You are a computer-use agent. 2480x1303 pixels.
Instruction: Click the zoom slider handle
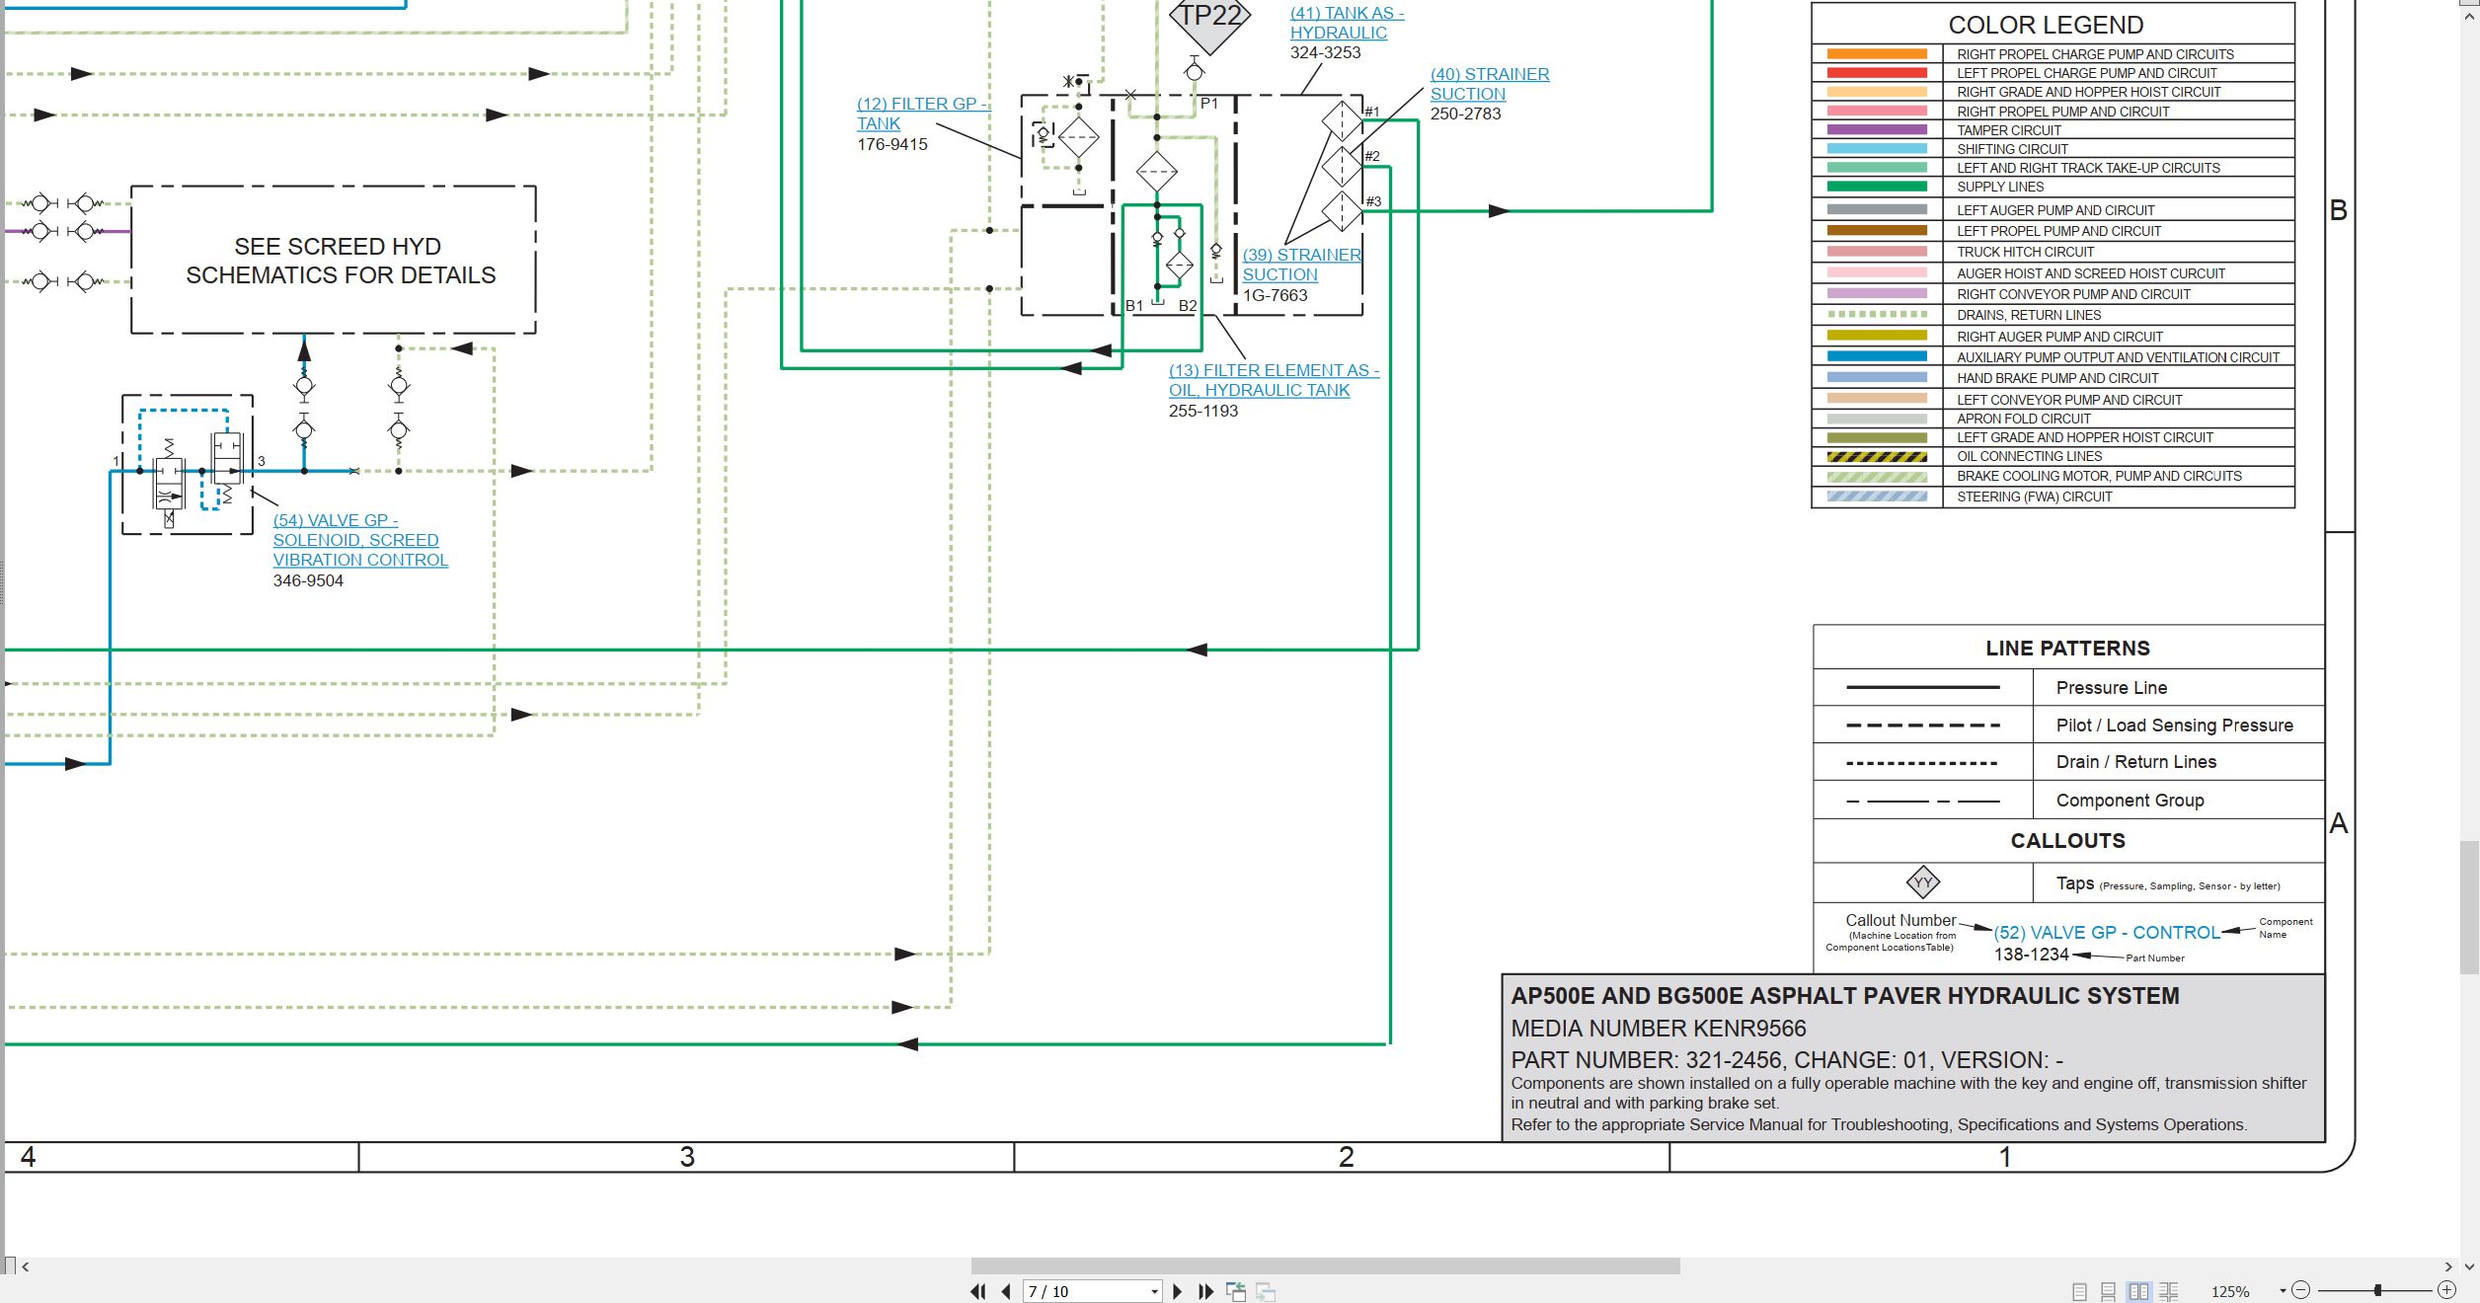coord(2378,1290)
